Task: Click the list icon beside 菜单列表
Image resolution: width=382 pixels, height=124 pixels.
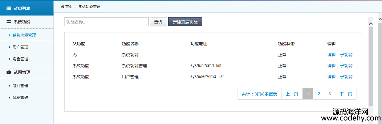Action: (9, 8)
